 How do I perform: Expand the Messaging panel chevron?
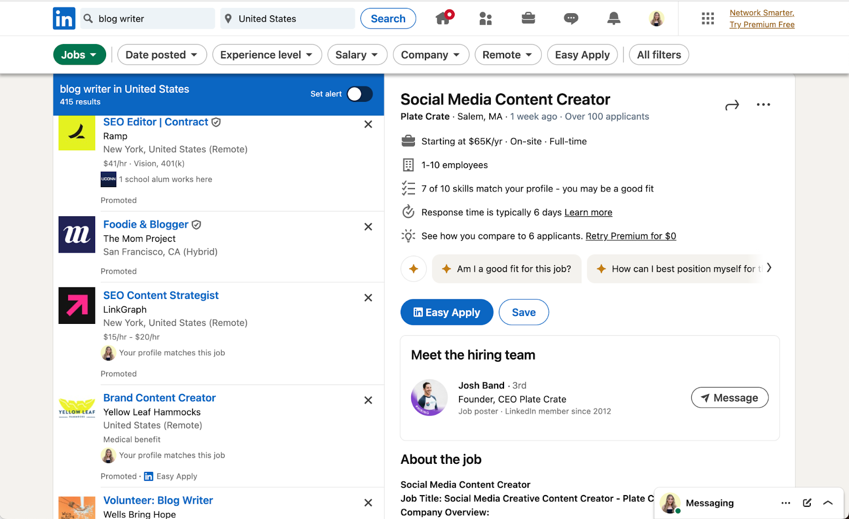click(828, 503)
